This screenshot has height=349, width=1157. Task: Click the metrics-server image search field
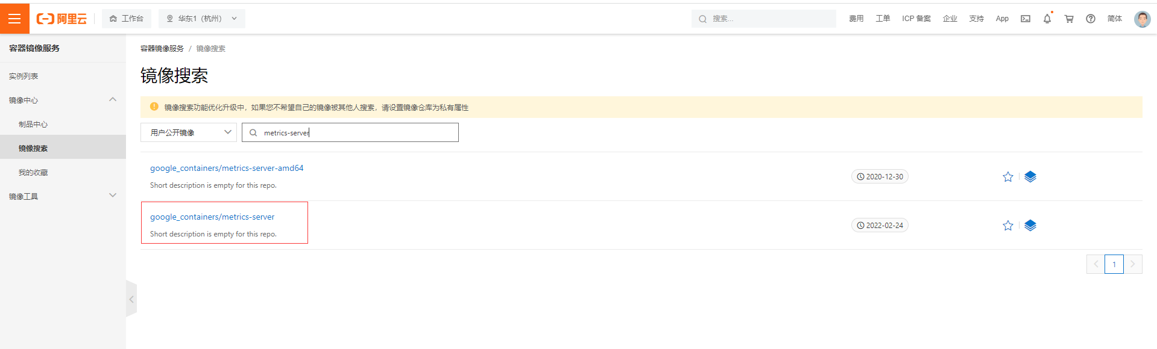tap(350, 132)
